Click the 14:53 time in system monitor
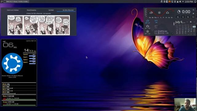The image size is (197, 111). pyautogui.click(x=30, y=51)
